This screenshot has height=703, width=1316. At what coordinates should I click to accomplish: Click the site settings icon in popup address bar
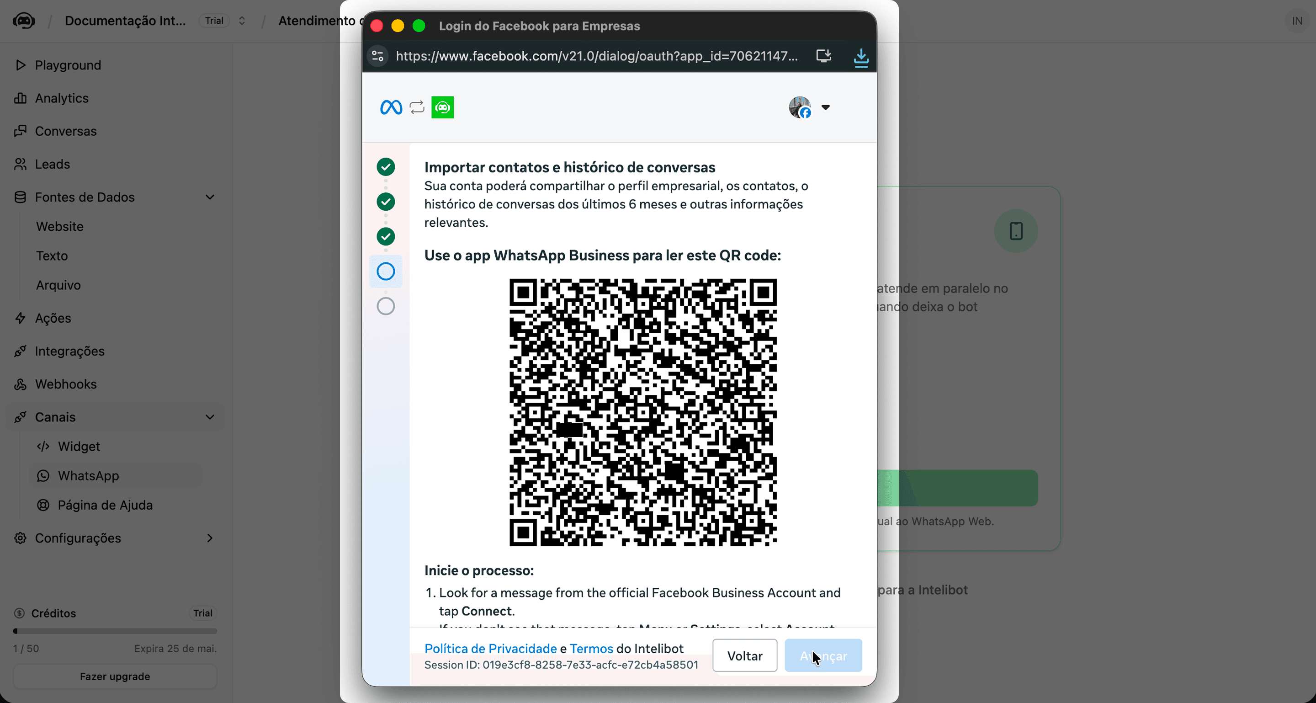pos(377,56)
